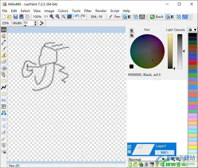
Task: Select the Magic wand tool
Action: [x=4, y=139]
